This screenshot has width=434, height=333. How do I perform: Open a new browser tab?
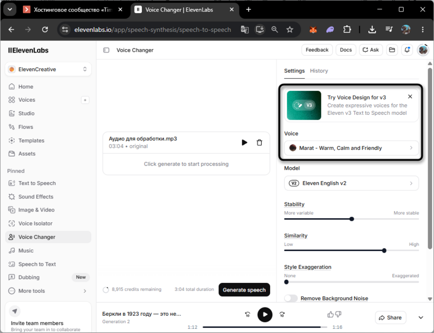coord(248,10)
